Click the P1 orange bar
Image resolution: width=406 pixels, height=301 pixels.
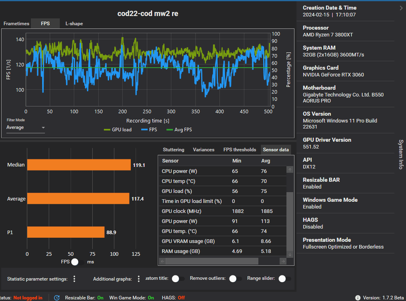coord(66,232)
